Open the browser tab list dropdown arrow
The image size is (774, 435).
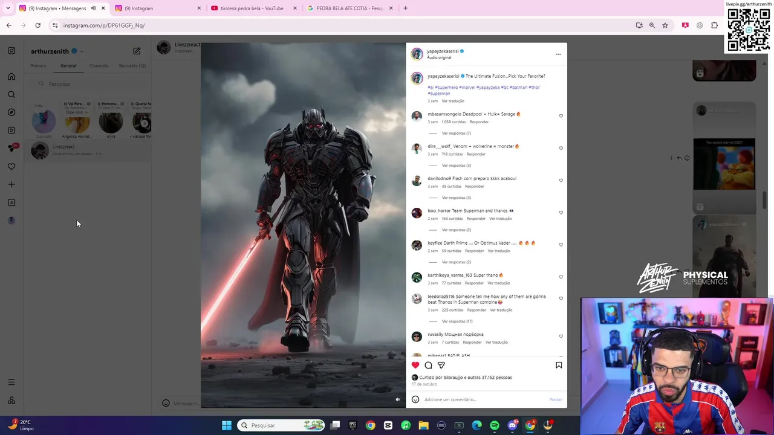tap(8, 8)
